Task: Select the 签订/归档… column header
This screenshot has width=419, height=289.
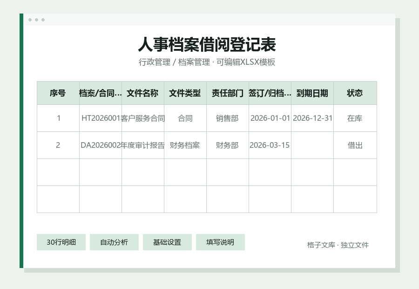Action: (x=270, y=93)
